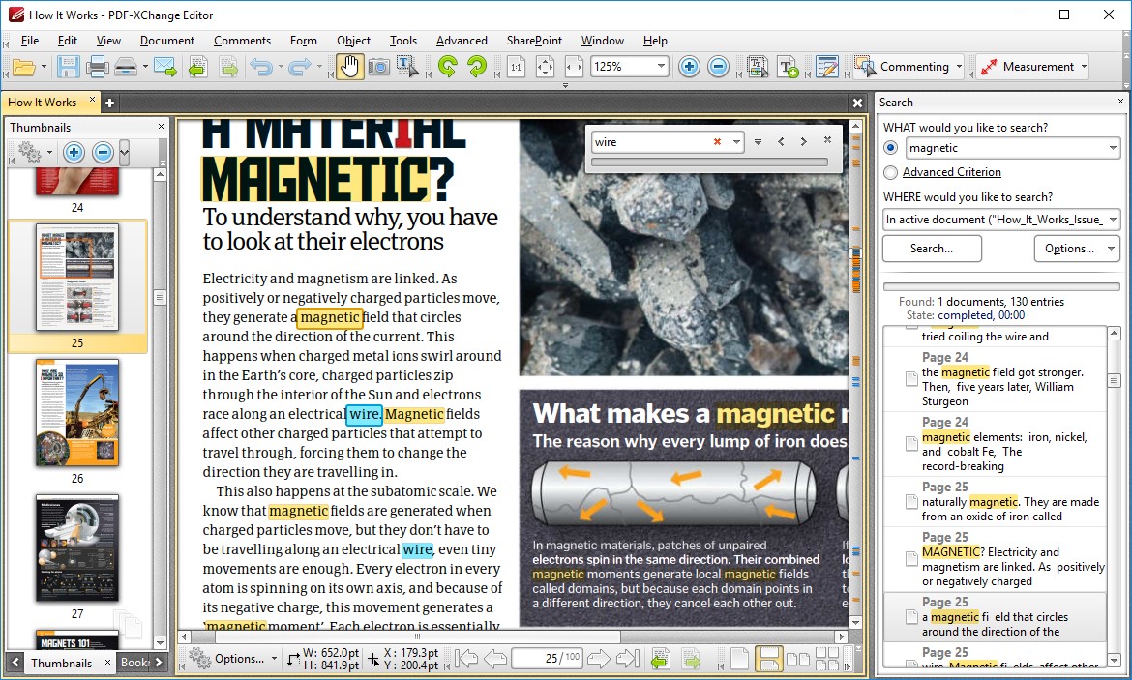The image size is (1132, 680).
Task: Choose the Select Text tool
Action: (407, 67)
